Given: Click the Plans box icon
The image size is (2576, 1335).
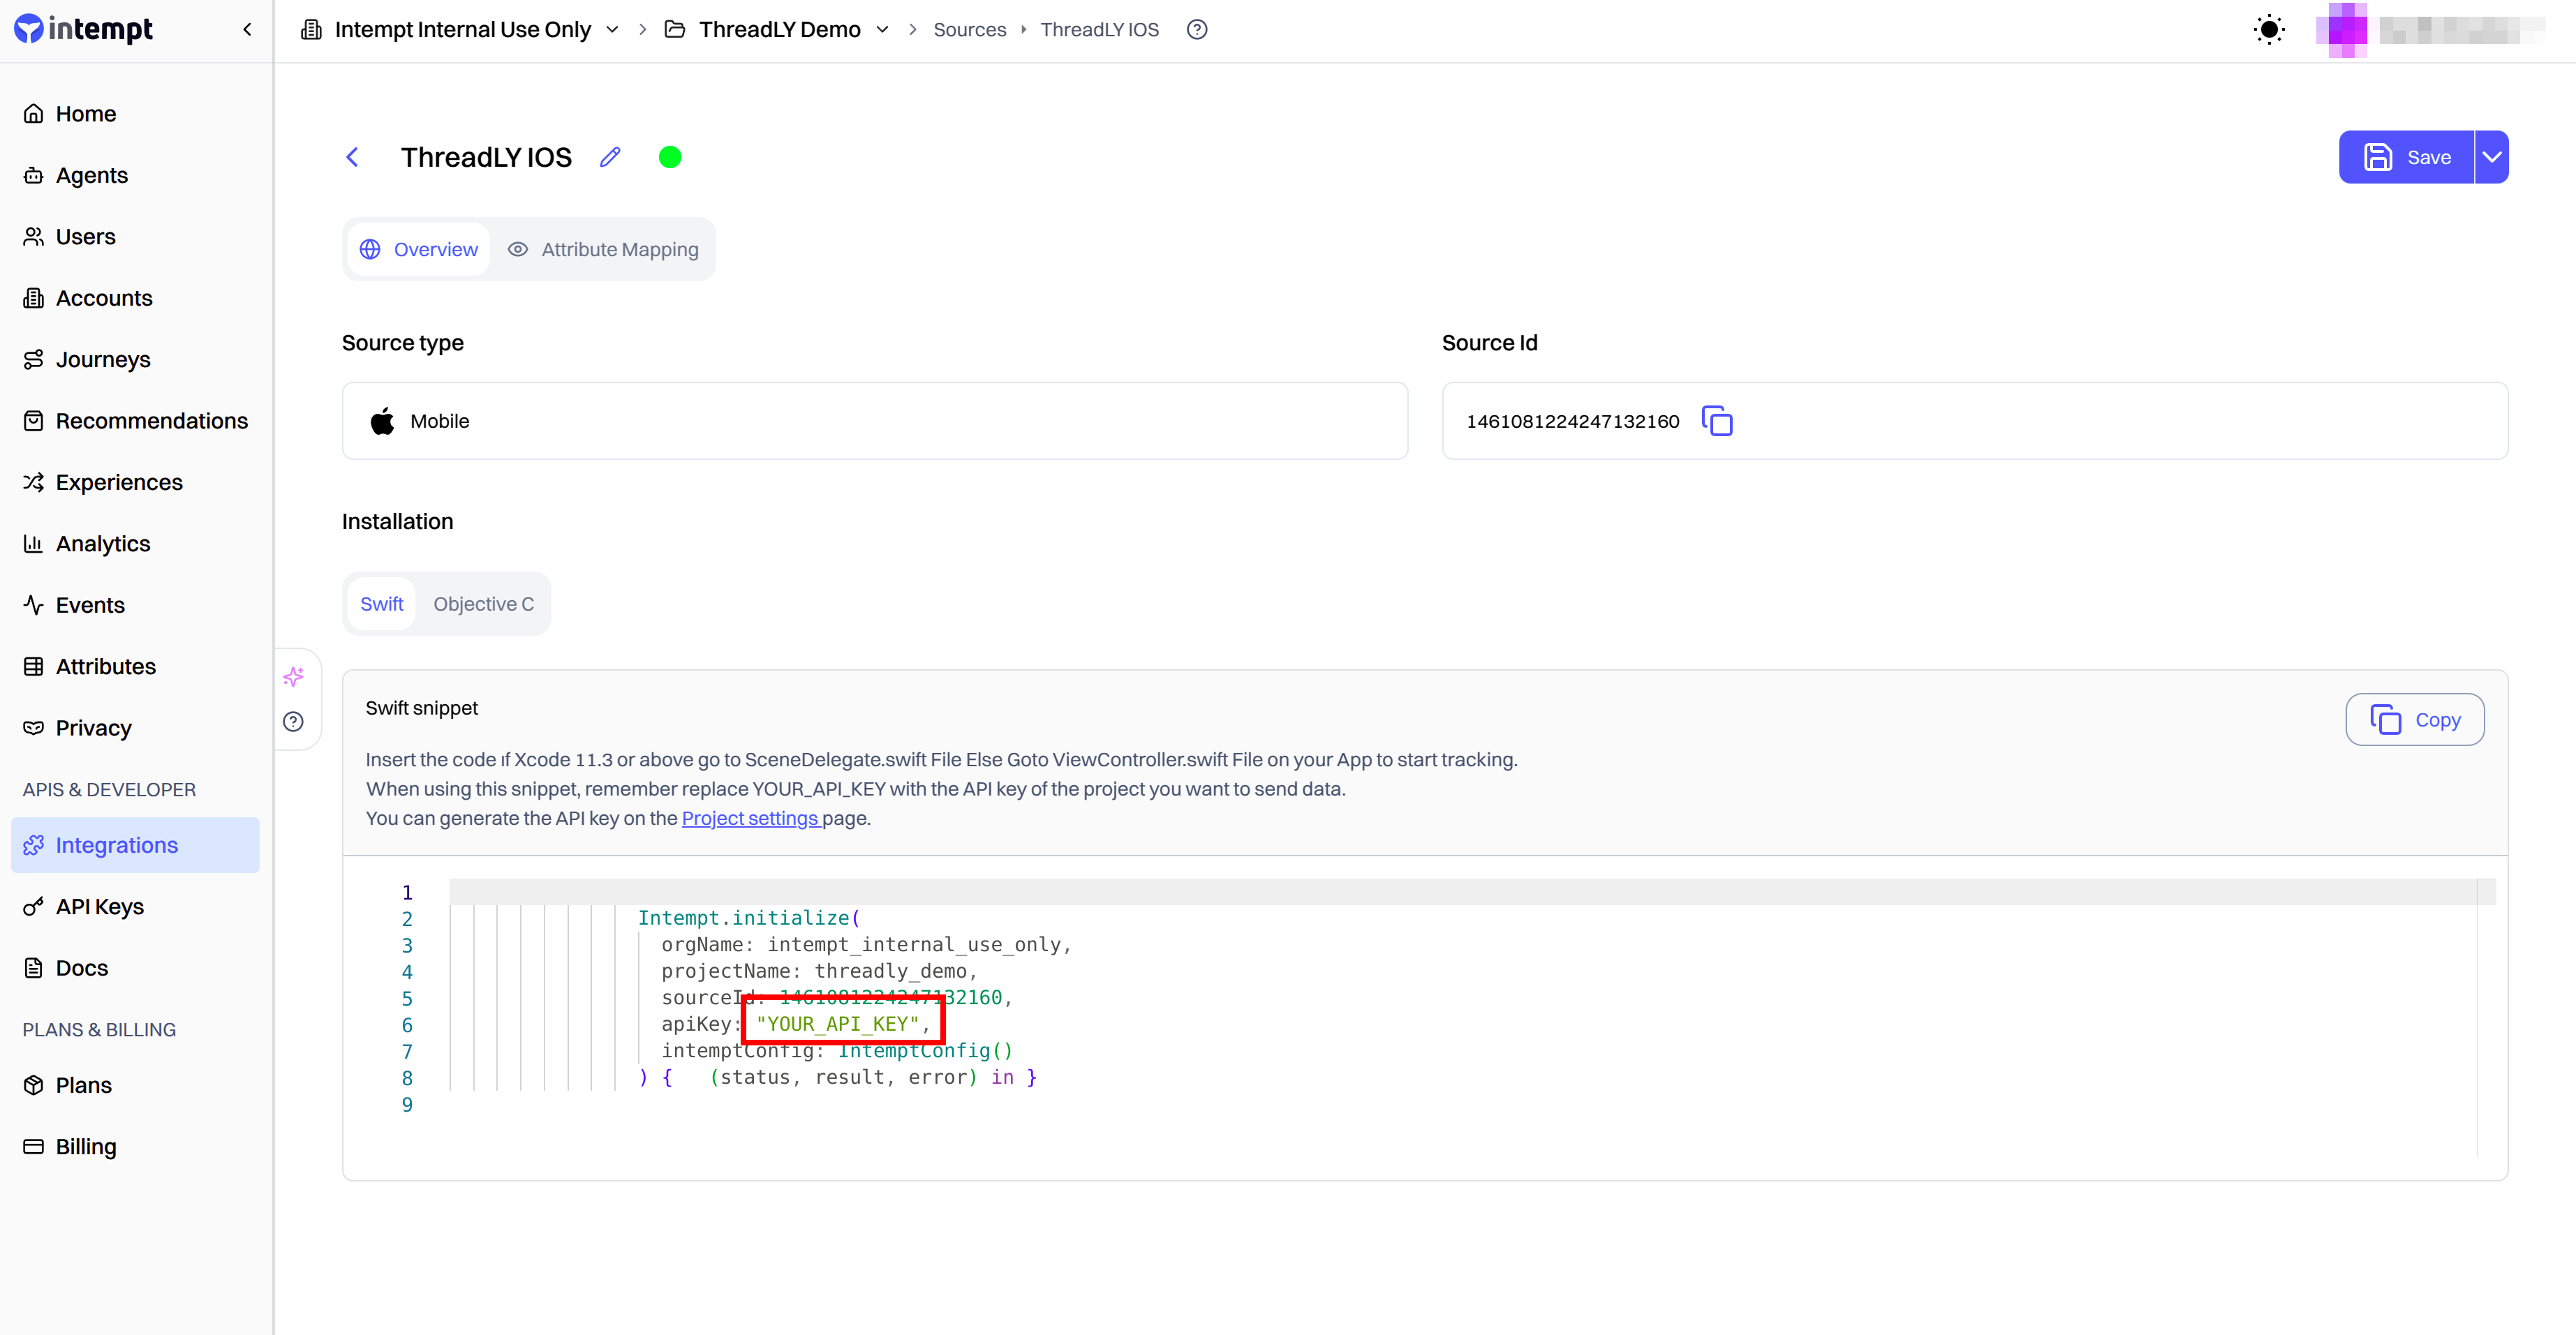Looking at the screenshot, I should coord(34,1085).
